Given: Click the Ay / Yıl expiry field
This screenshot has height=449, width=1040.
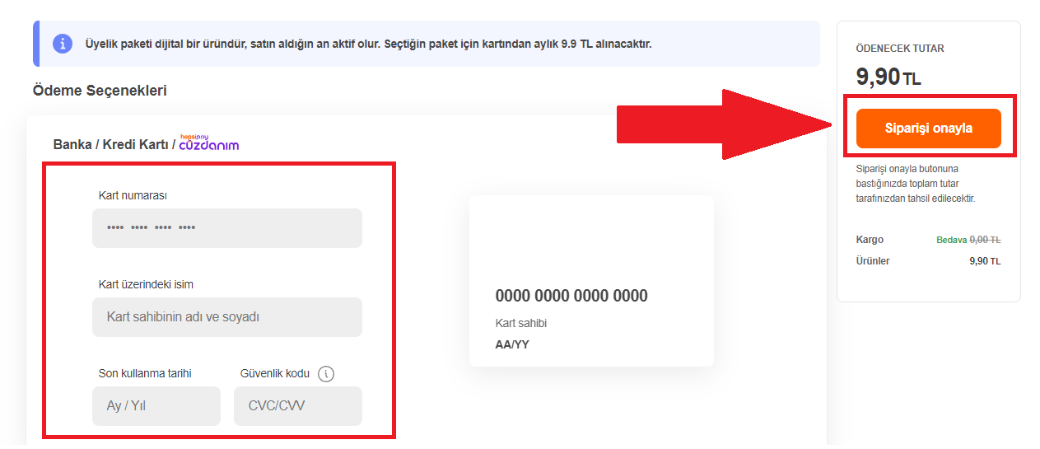Looking at the screenshot, I should point(156,406).
